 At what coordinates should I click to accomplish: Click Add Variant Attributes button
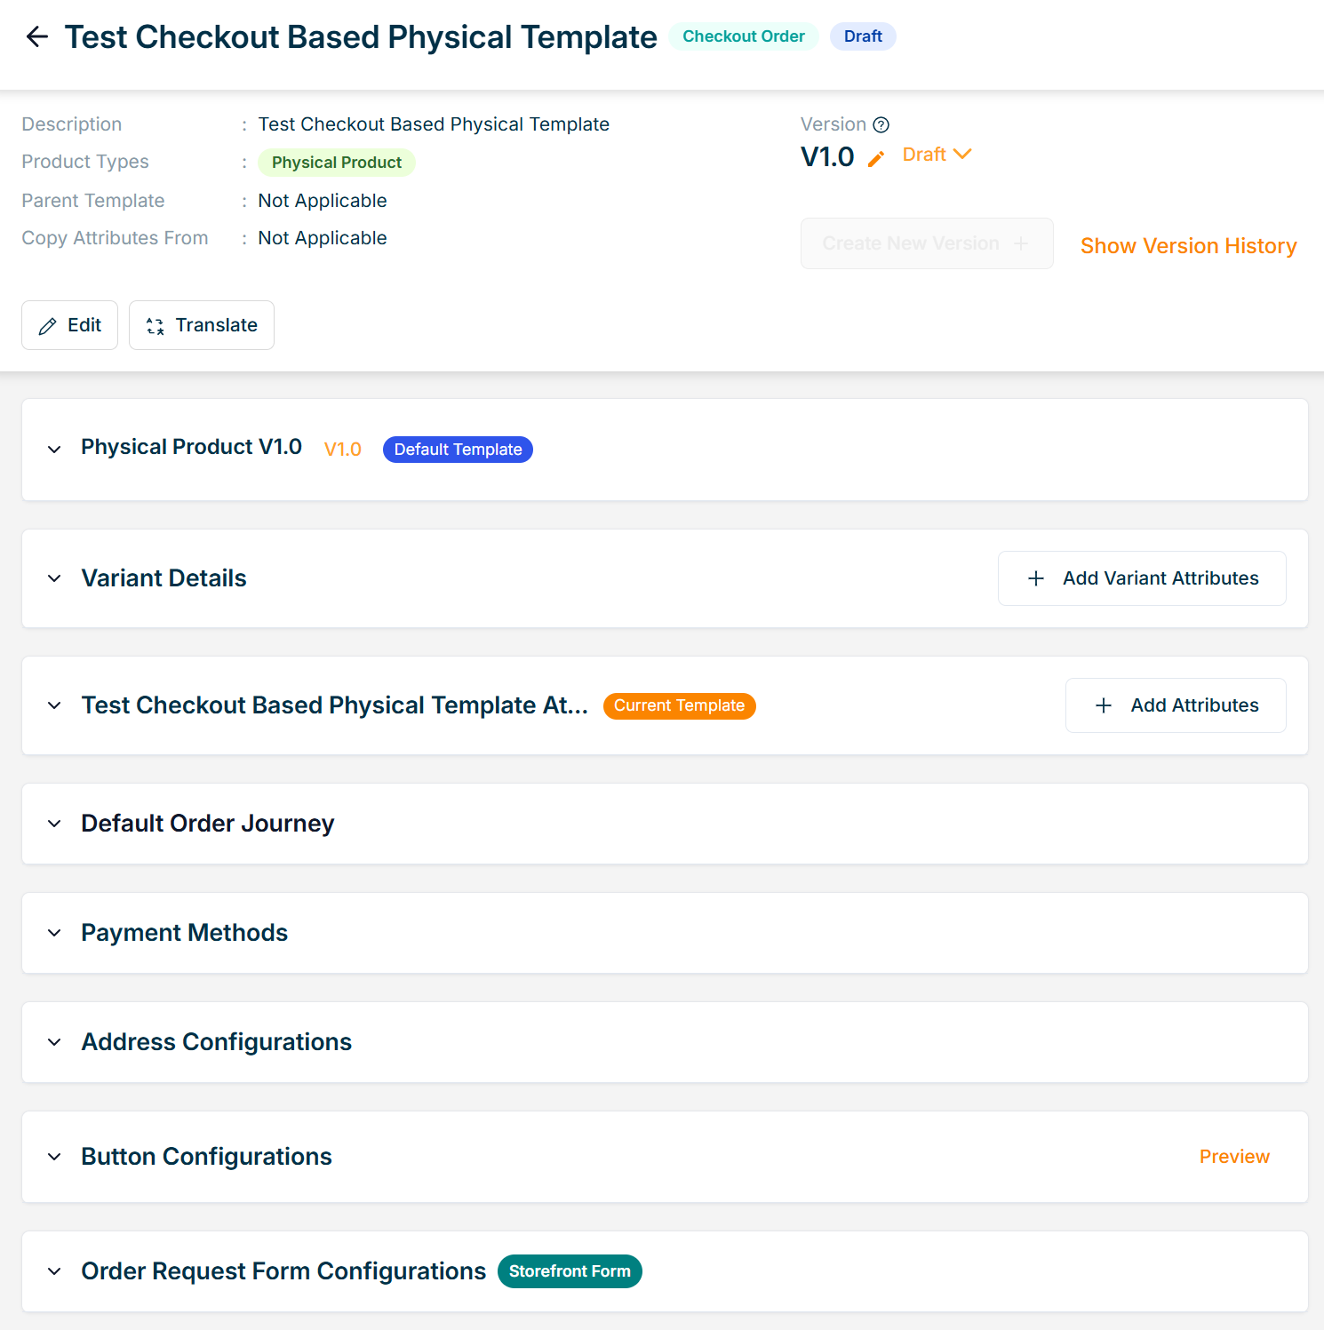(x=1142, y=578)
